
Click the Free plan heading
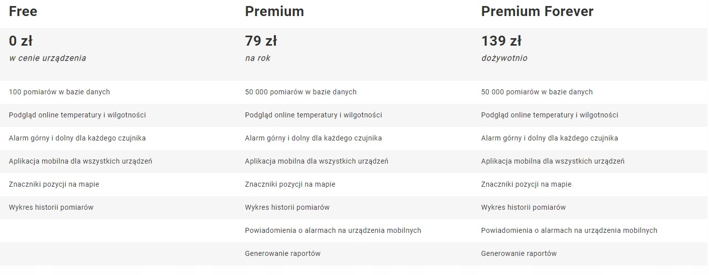23,12
